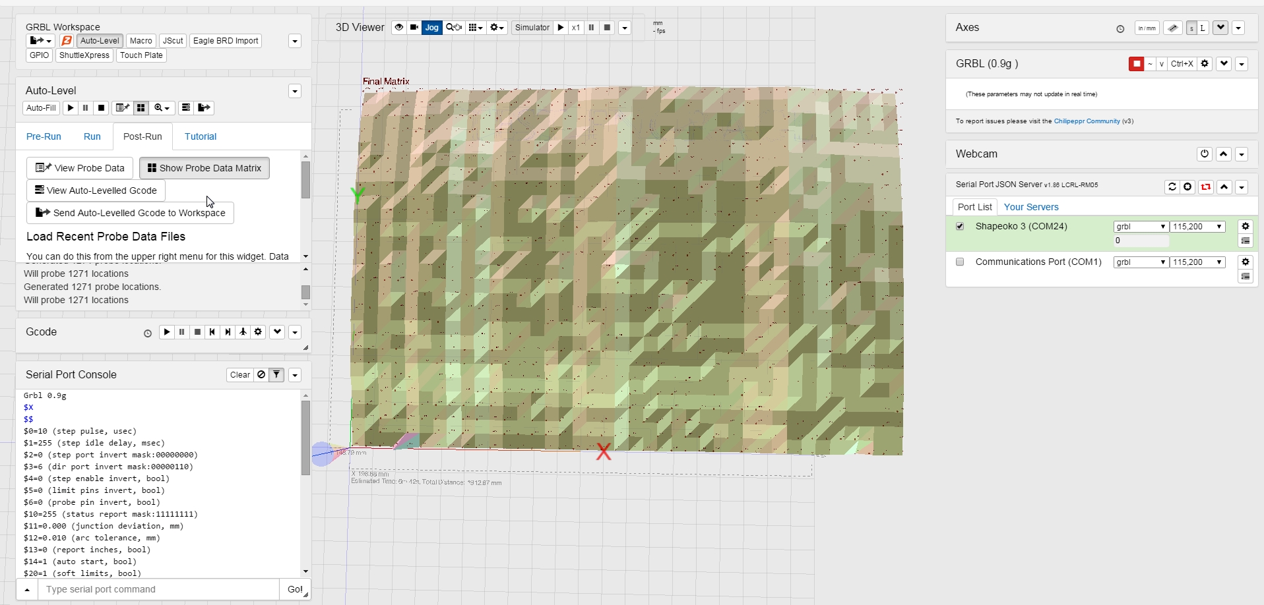Toggle the 3D Viewer eye visibility button
Viewport: 1264px width, 605px height.
(398, 28)
